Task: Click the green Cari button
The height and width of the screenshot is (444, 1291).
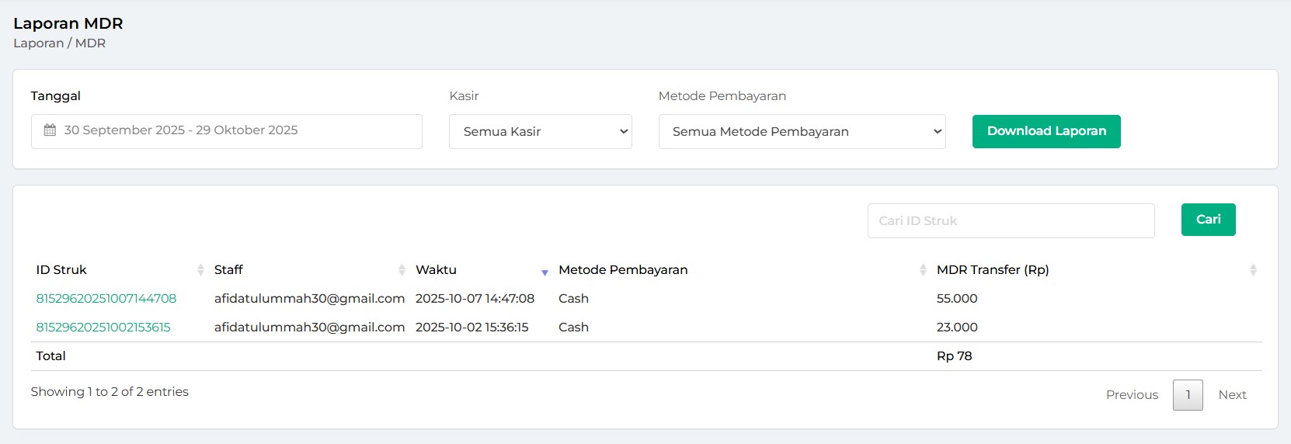Action: click(x=1208, y=220)
